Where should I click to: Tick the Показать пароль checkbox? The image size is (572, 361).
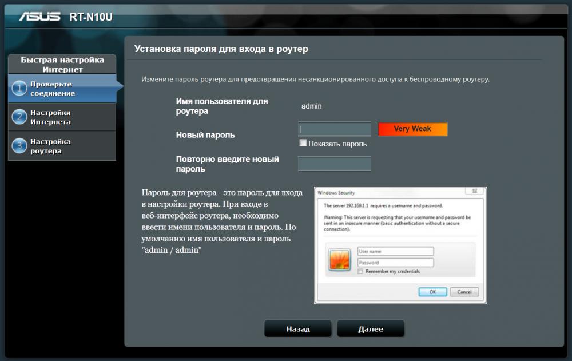pyautogui.click(x=303, y=144)
